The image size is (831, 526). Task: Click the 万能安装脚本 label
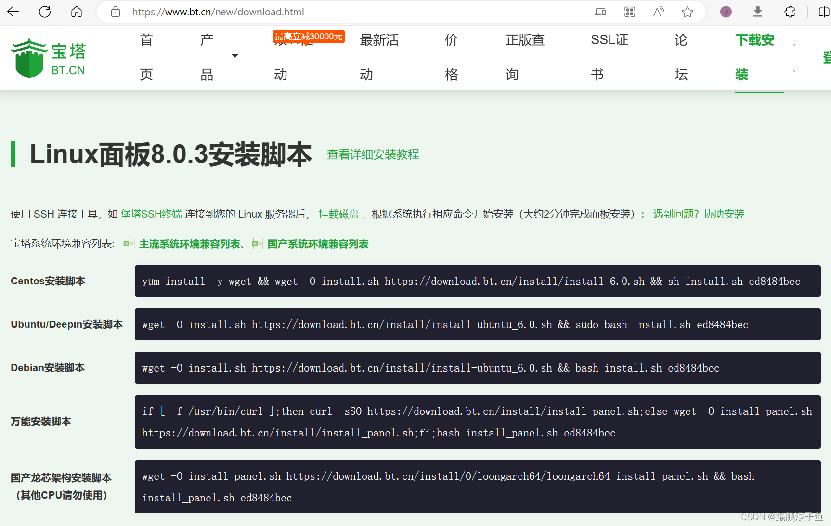pyautogui.click(x=41, y=422)
